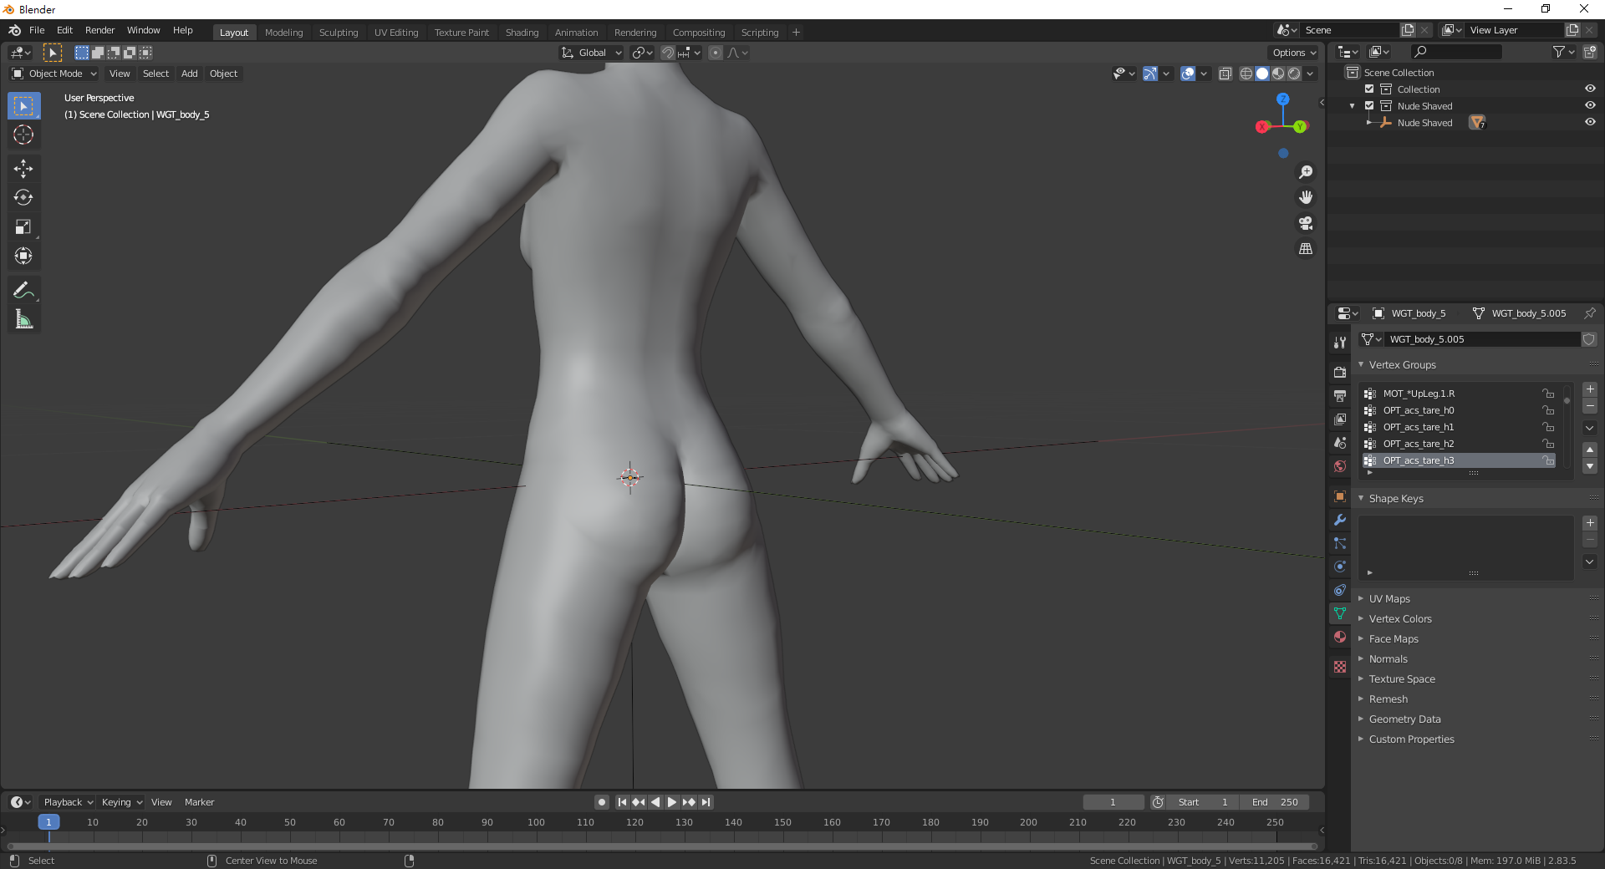Click the End frame 250 field
The height and width of the screenshot is (869, 1605).
(1275, 802)
